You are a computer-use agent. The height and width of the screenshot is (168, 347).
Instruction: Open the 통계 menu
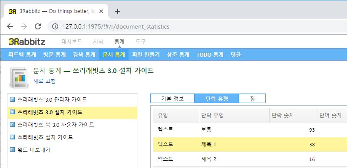click(119, 42)
